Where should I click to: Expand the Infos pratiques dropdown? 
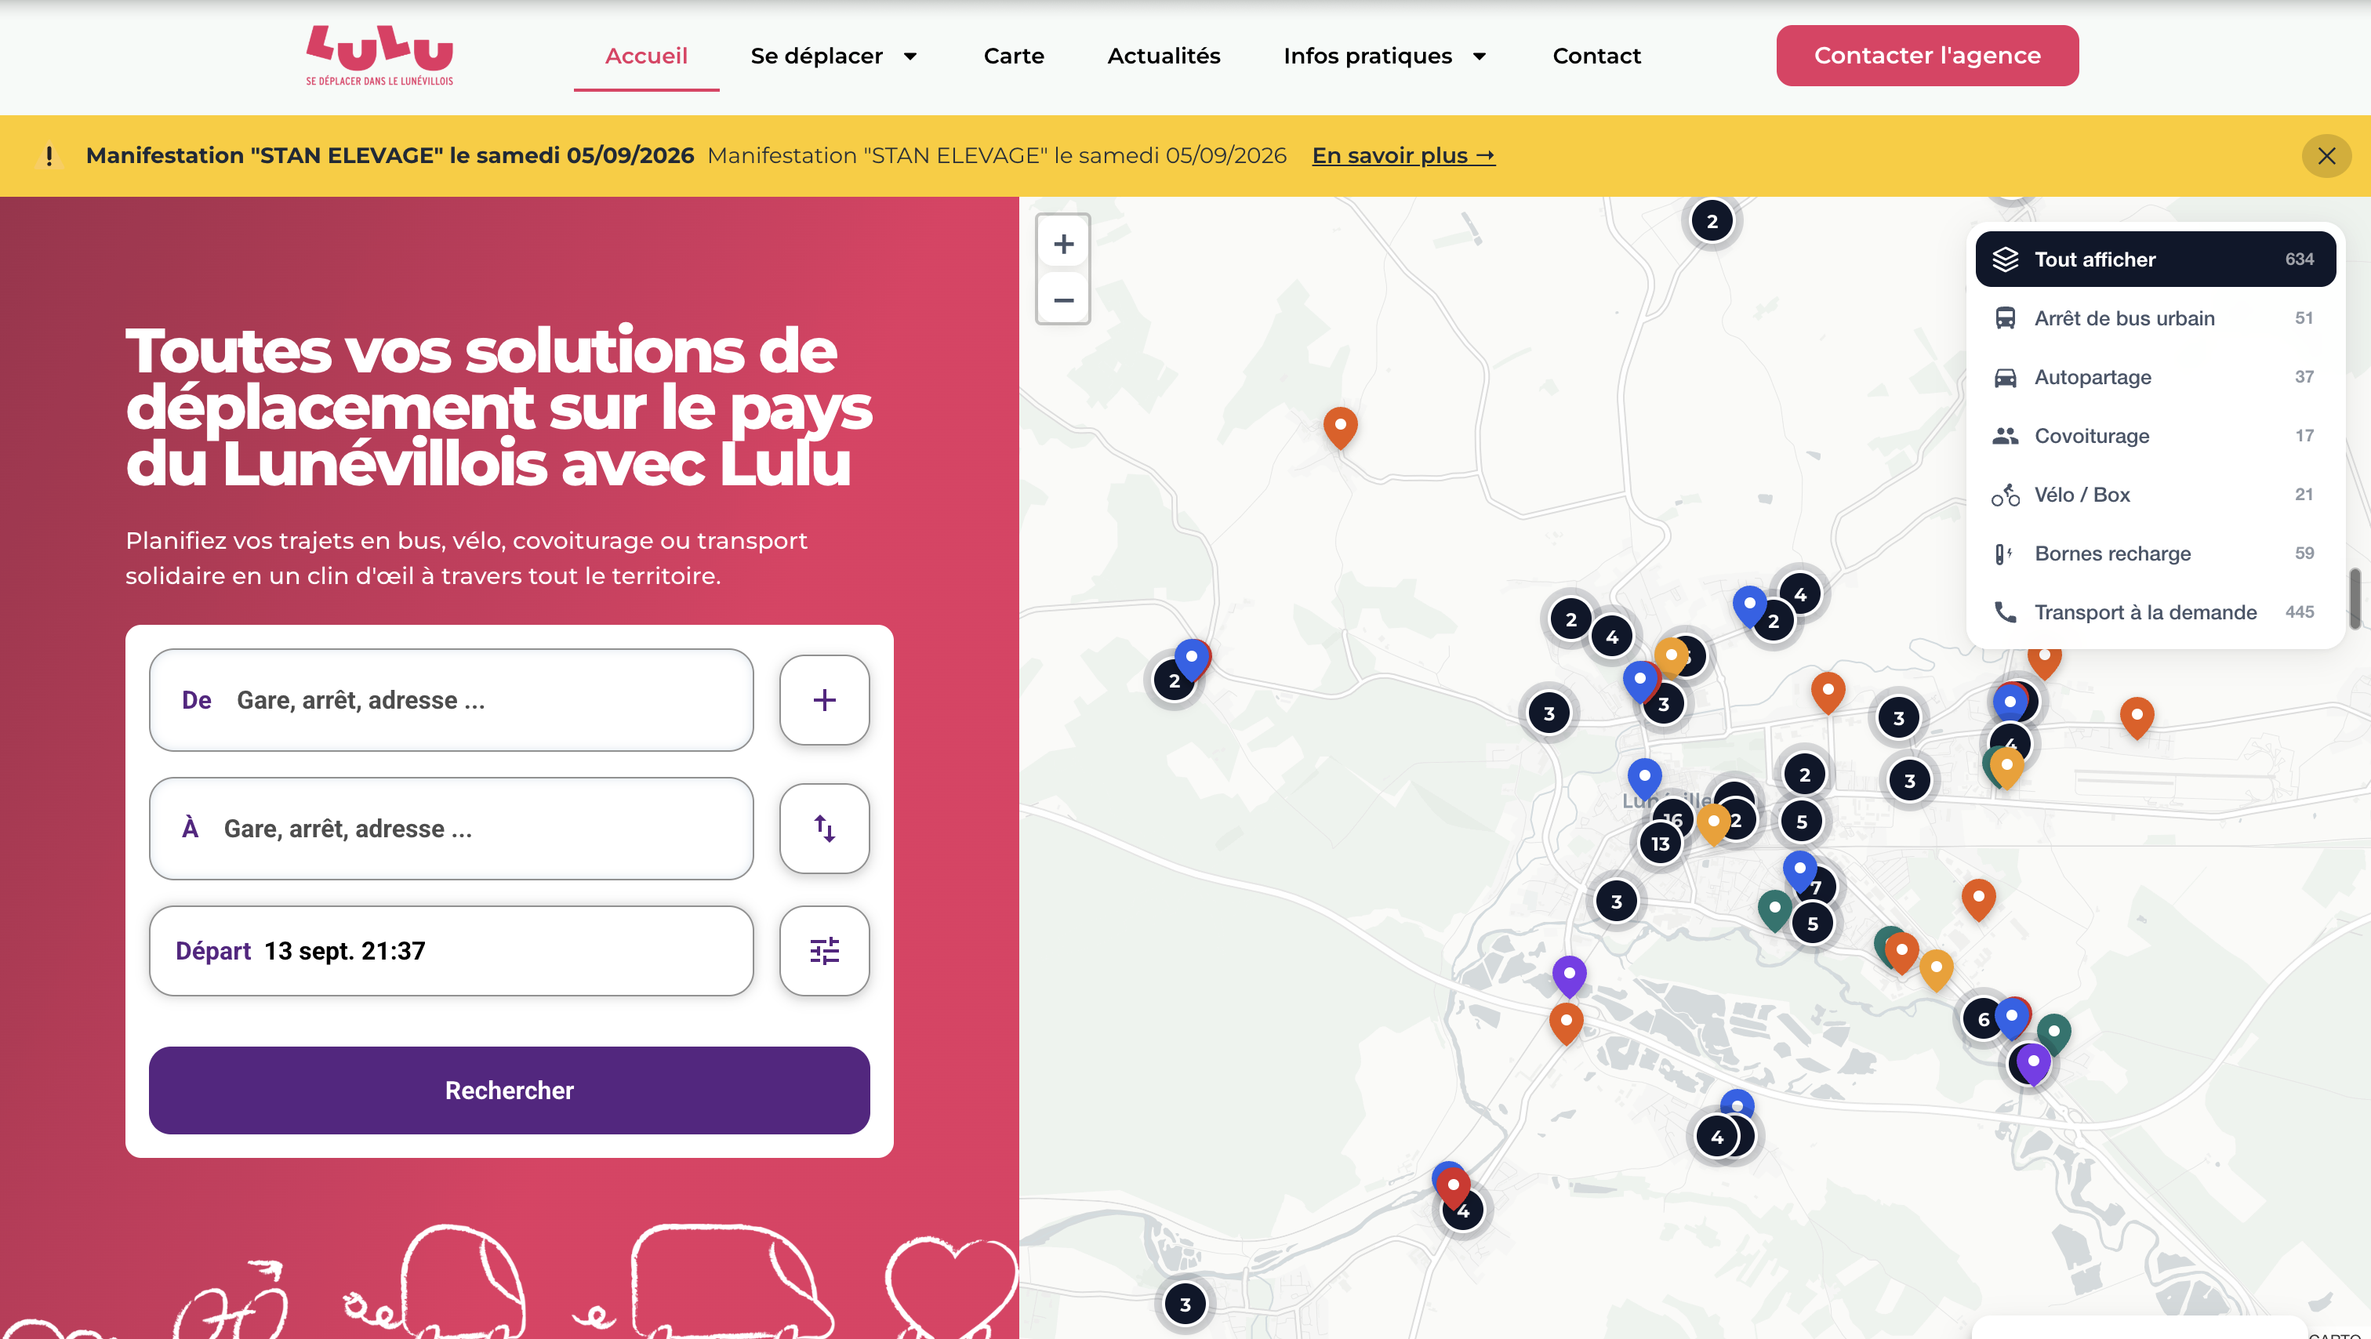1385,55
